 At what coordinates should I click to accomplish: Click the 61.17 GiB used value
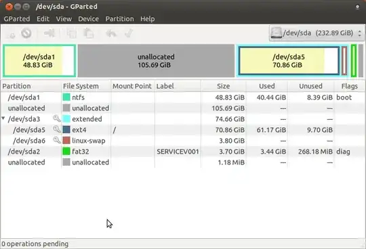click(271, 130)
